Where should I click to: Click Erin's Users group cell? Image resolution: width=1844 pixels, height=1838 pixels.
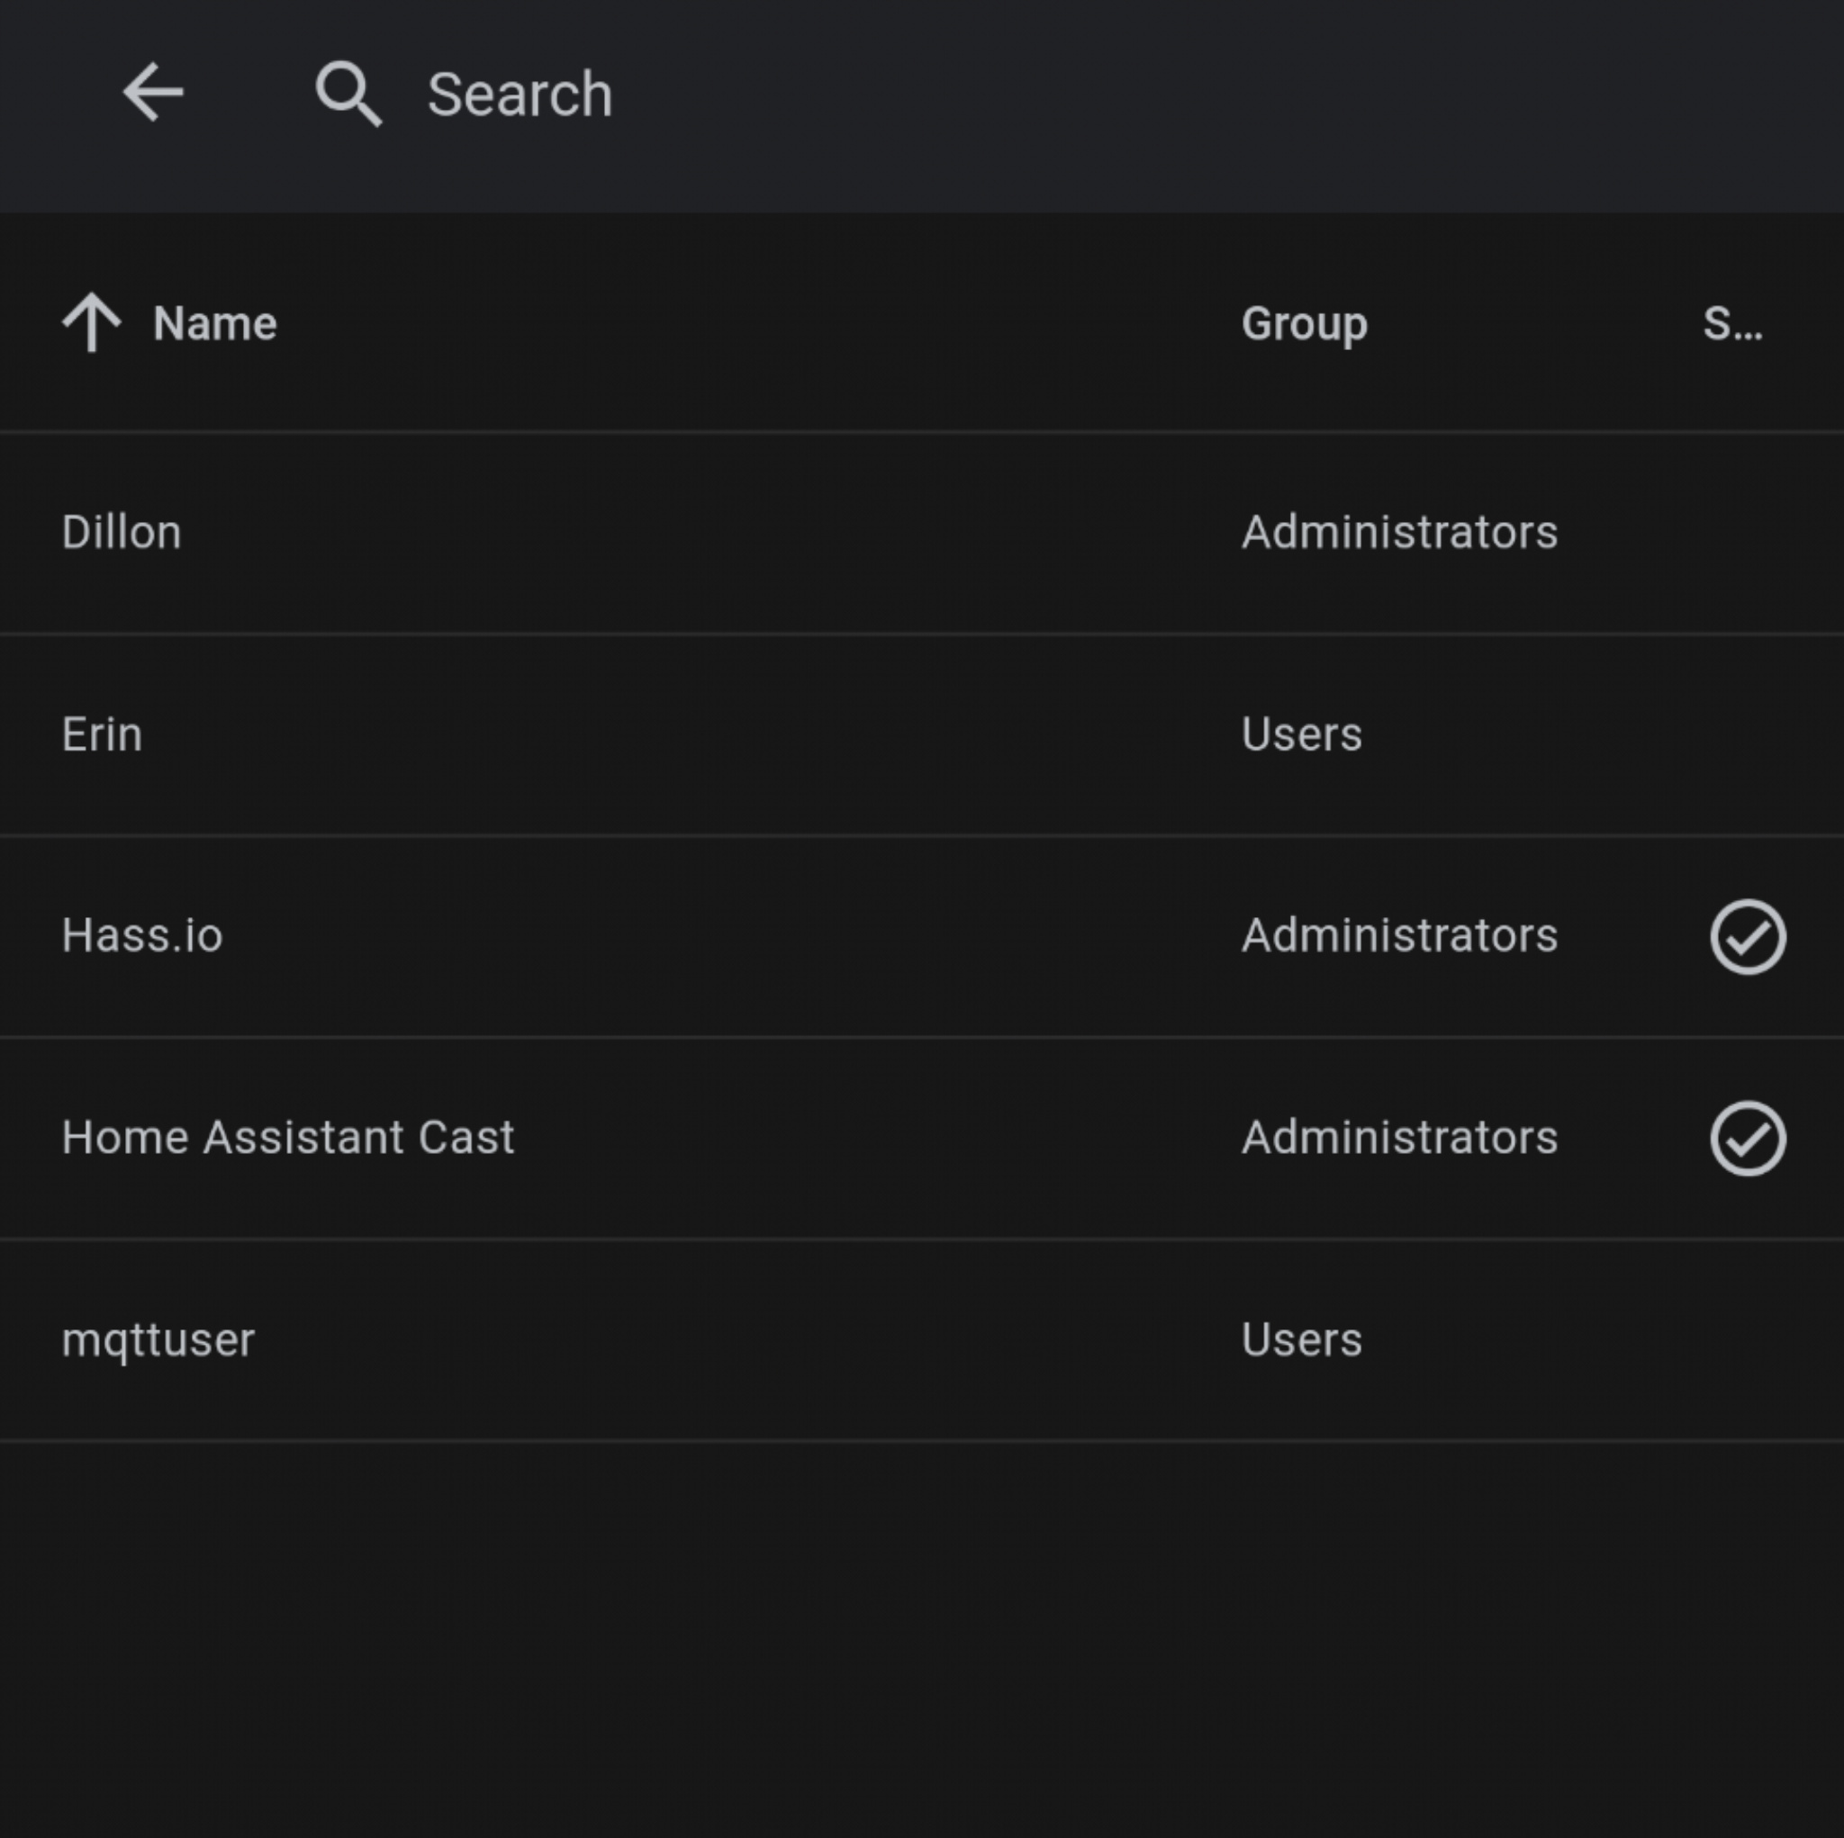tap(1301, 734)
